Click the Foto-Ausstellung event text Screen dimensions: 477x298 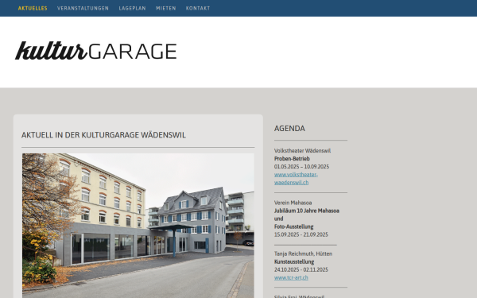(x=294, y=226)
